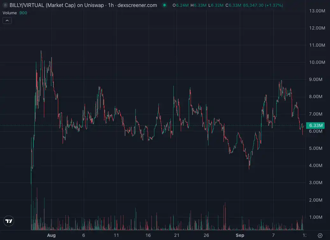Click the 21 date marker on time axis
This screenshot has width=330, height=240.
tap(177, 235)
